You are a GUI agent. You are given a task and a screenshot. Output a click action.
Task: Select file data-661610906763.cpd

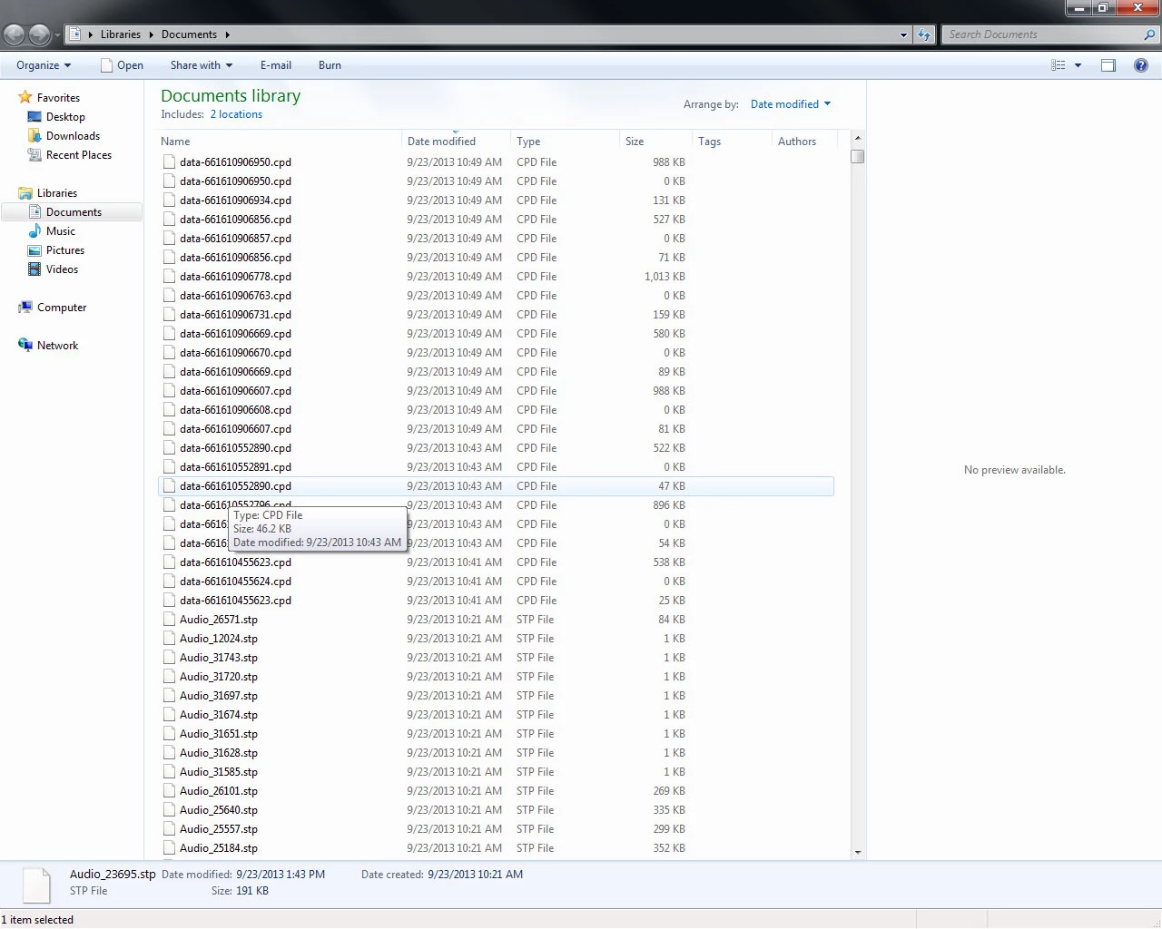235,296
